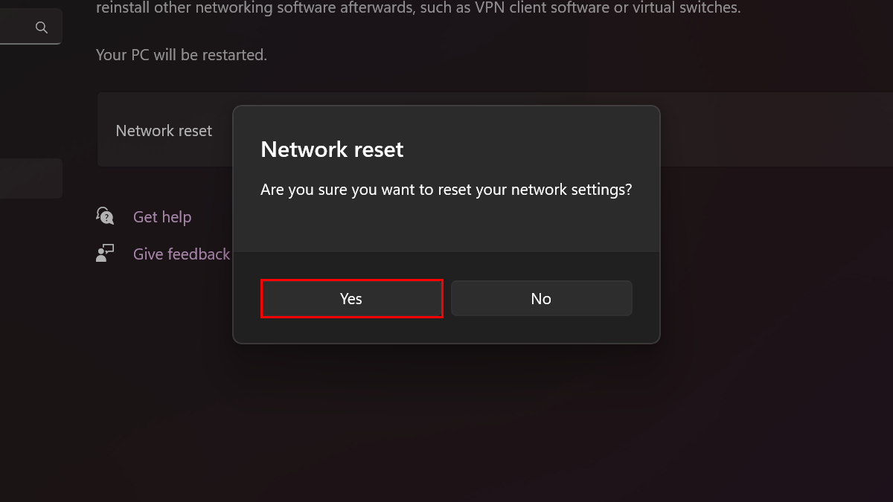Viewport: 893px width, 502px height.
Task: Cancel the reset by pressing No
Action: coord(541,298)
